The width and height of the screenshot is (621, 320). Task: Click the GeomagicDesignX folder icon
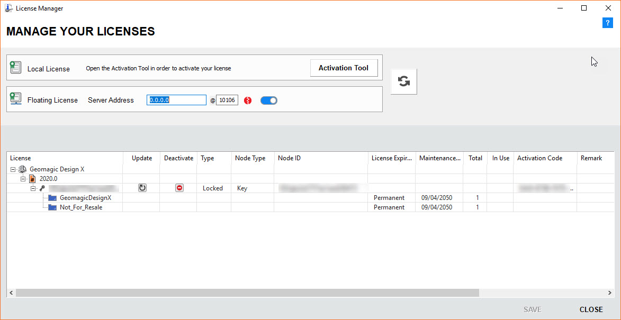(52, 197)
